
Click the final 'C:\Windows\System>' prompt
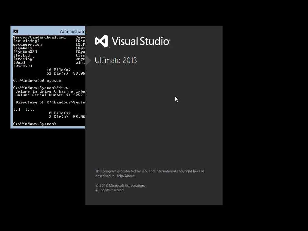(x=35, y=124)
